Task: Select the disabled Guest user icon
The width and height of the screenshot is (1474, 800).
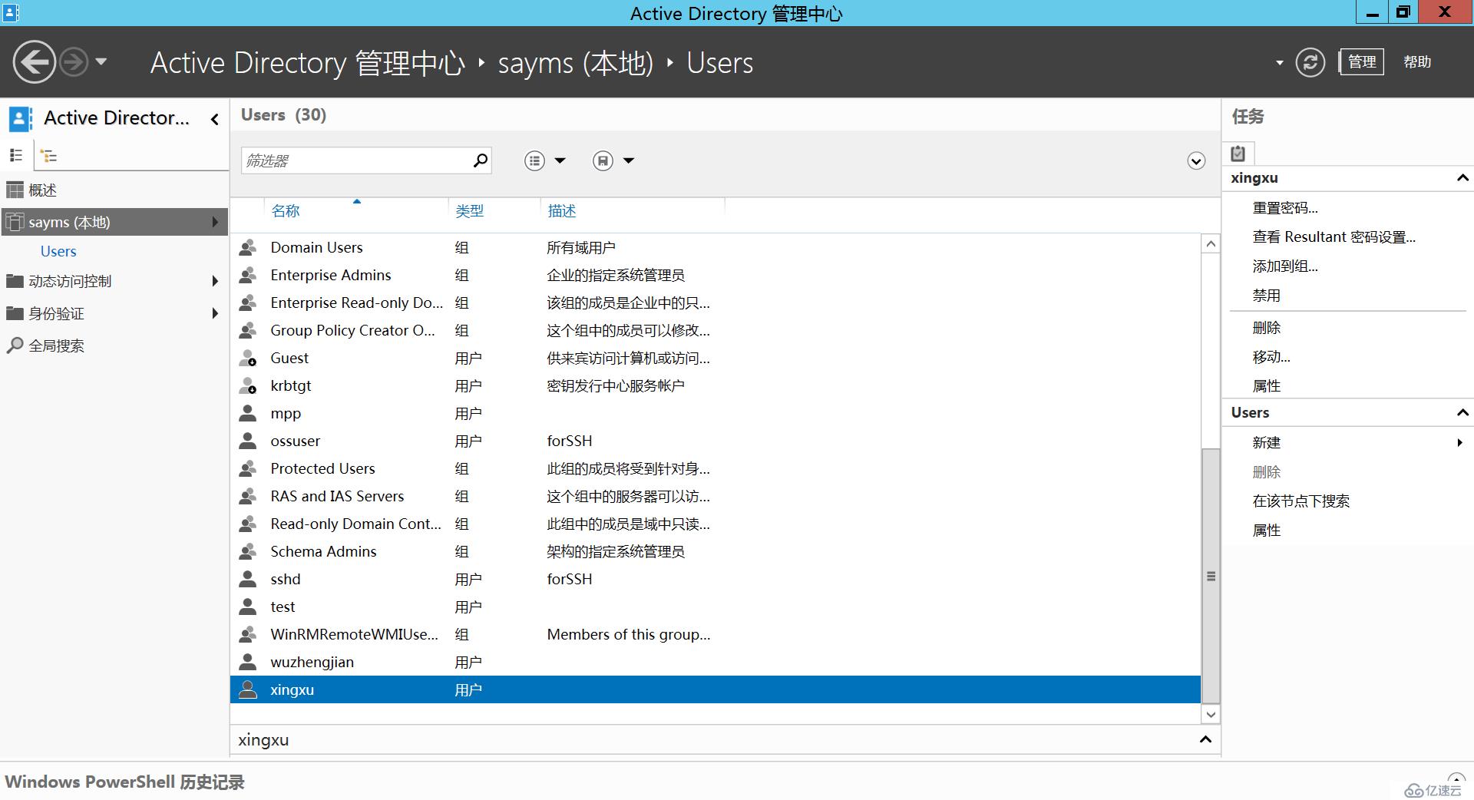Action: [x=247, y=358]
